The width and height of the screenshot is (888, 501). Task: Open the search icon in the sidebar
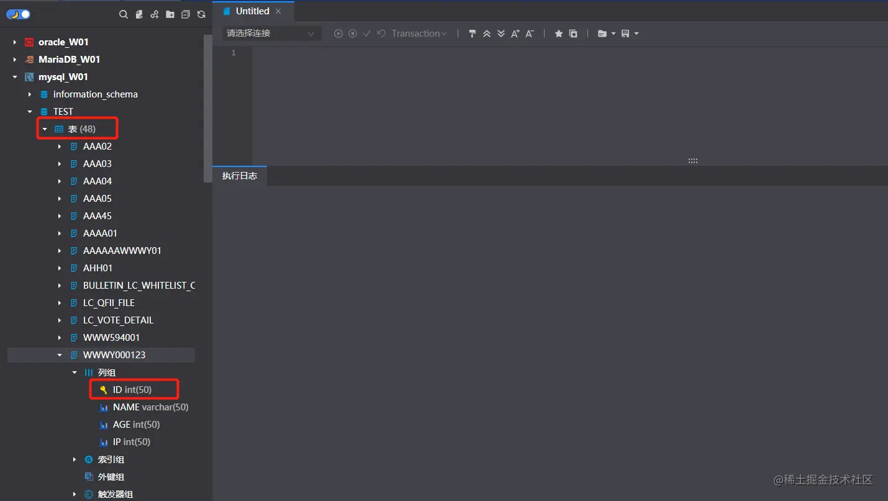point(124,14)
